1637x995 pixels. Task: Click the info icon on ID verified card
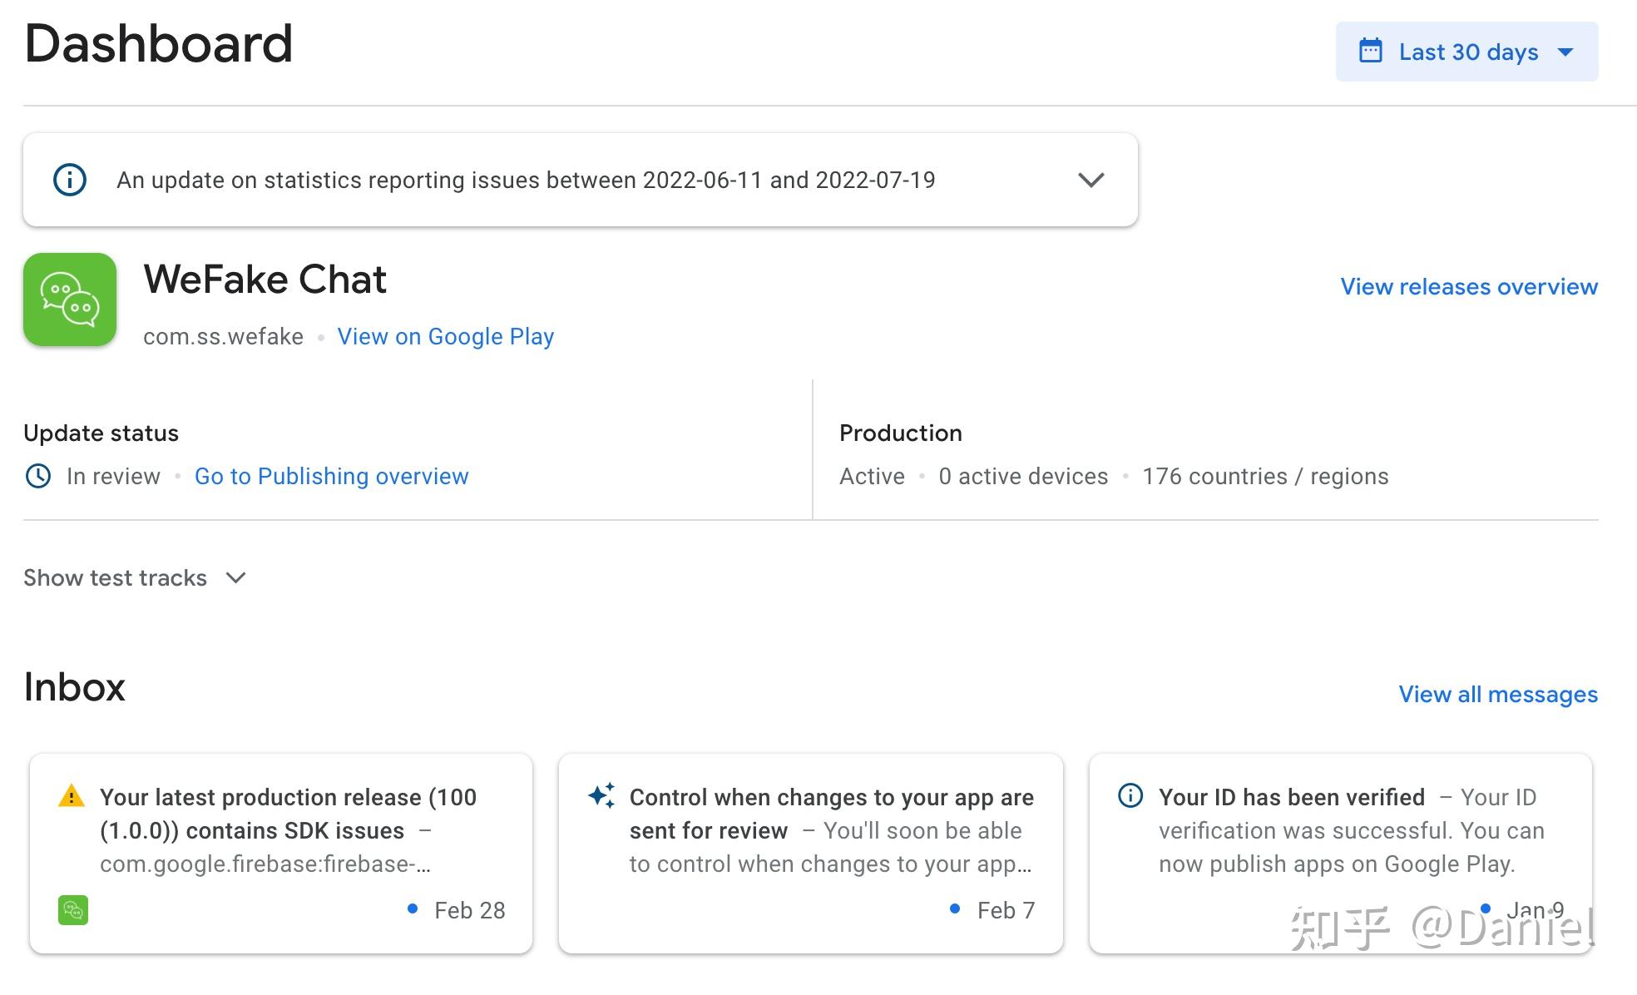point(1130,796)
